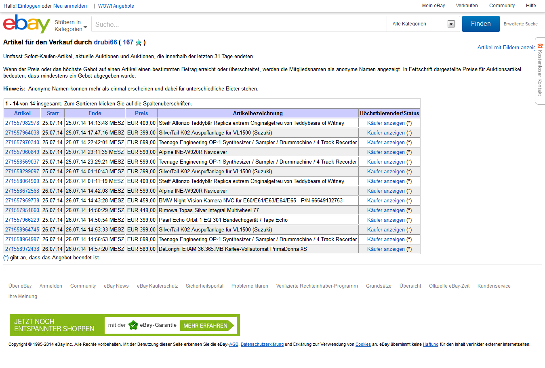Viewport: 545px width, 368px height.
Task: Click the feedback star icon next to 167
Action: [x=139, y=42]
